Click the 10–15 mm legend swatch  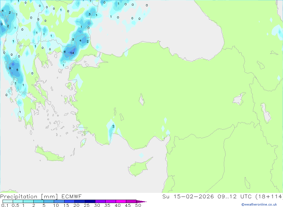(59, 201)
